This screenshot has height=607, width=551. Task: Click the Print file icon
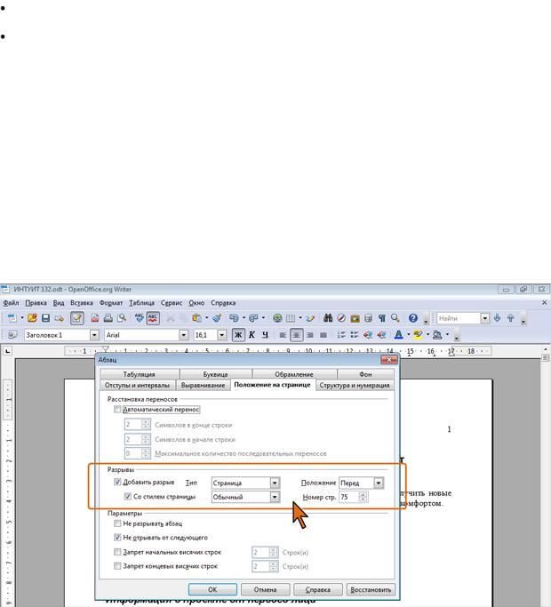108,318
